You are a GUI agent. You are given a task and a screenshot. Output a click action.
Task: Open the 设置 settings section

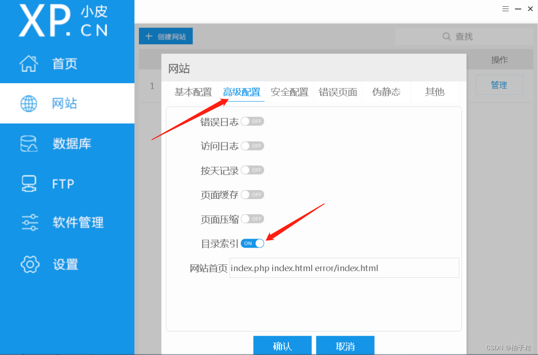(65, 264)
